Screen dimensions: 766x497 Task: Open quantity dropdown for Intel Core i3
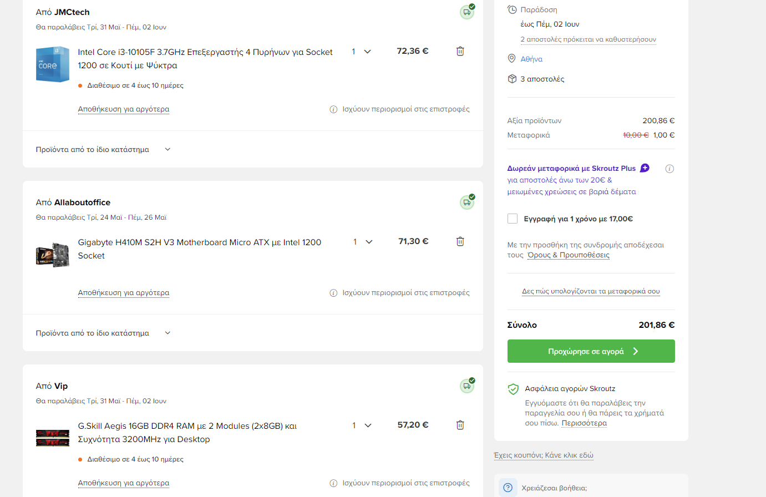[362, 52]
